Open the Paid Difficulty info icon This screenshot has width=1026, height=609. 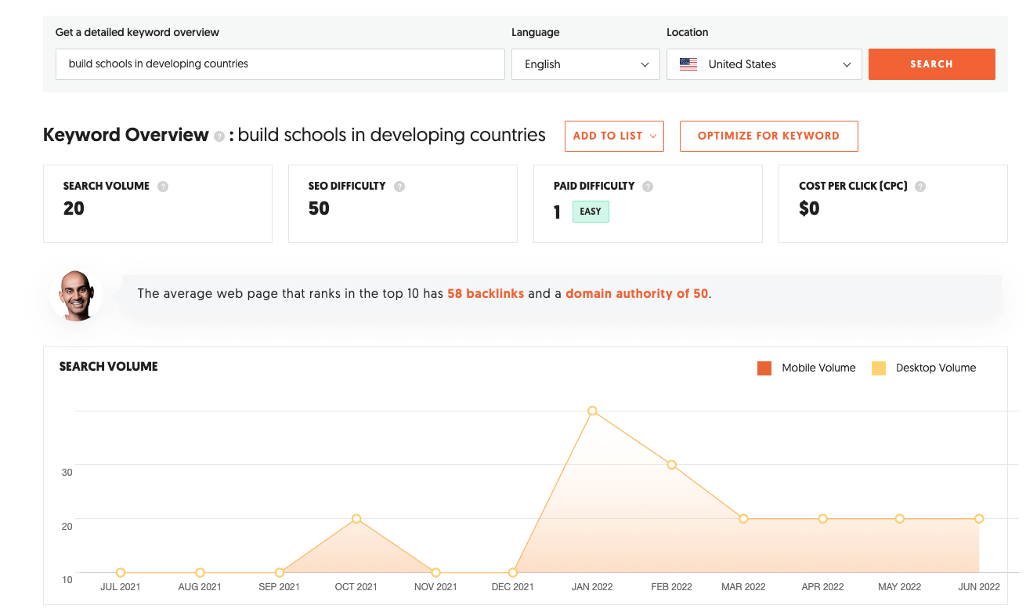point(648,186)
